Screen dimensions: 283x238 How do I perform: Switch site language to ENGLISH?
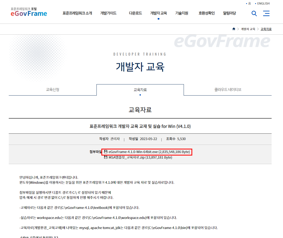[263, 3]
